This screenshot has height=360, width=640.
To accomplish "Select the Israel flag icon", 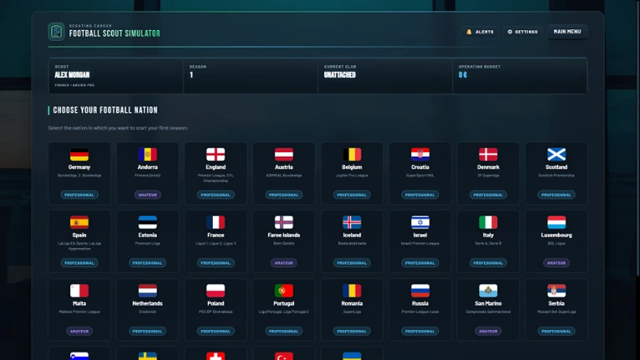I will 420,223.
